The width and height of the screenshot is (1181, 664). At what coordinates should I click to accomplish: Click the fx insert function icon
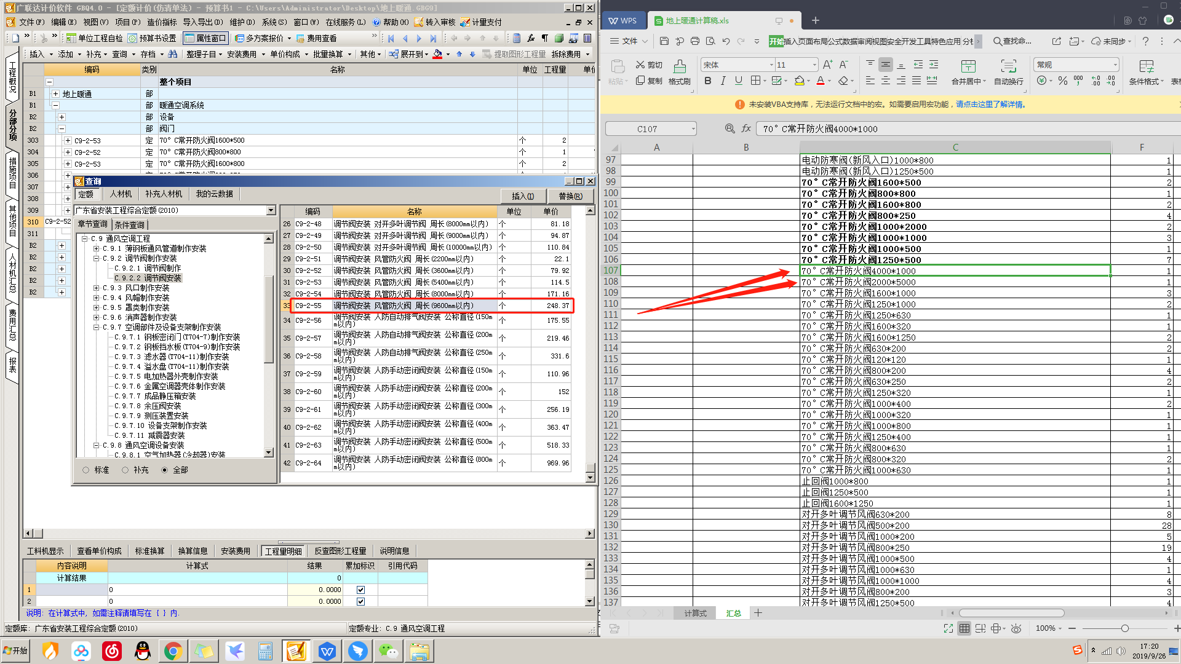pos(746,128)
